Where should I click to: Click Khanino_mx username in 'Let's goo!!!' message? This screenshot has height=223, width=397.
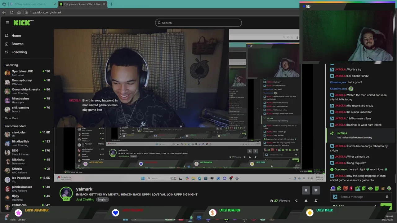pos(338,82)
